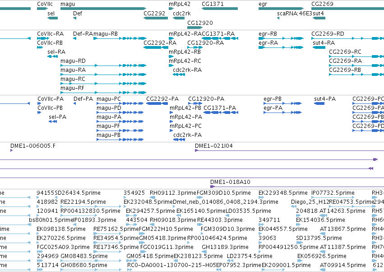Viewport: 384px width, 272px height.
Task: Open the mRpL42-RC transcript label
Action: [x=185, y=61]
